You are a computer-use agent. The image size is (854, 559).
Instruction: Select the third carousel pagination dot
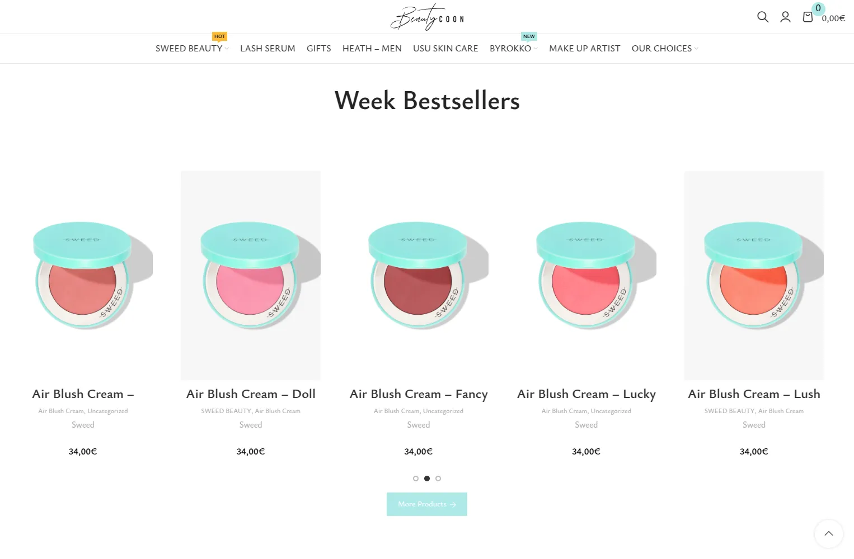(x=438, y=479)
